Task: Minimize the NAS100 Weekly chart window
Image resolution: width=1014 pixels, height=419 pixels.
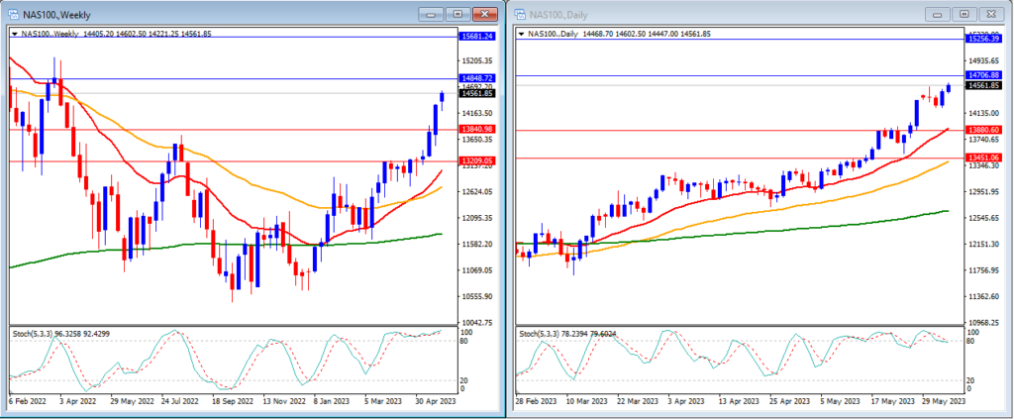Action: (x=432, y=14)
